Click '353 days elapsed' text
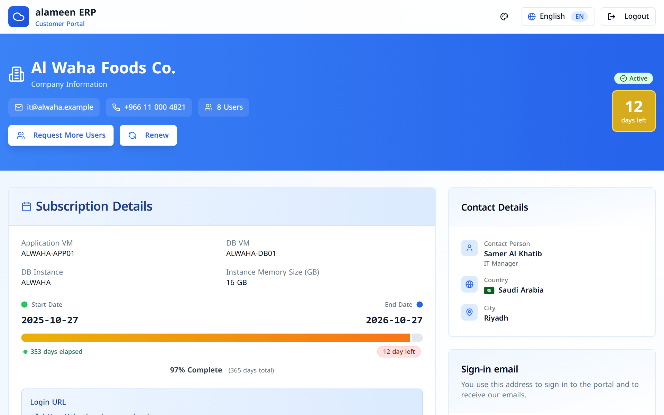The height and width of the screenshot is (415, 664). coord(56,352)
